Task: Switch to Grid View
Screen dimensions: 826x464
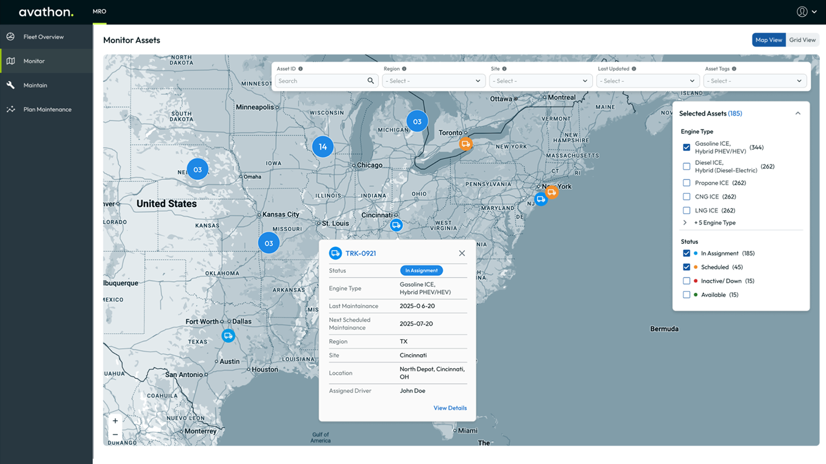Action: coord(802,40)
